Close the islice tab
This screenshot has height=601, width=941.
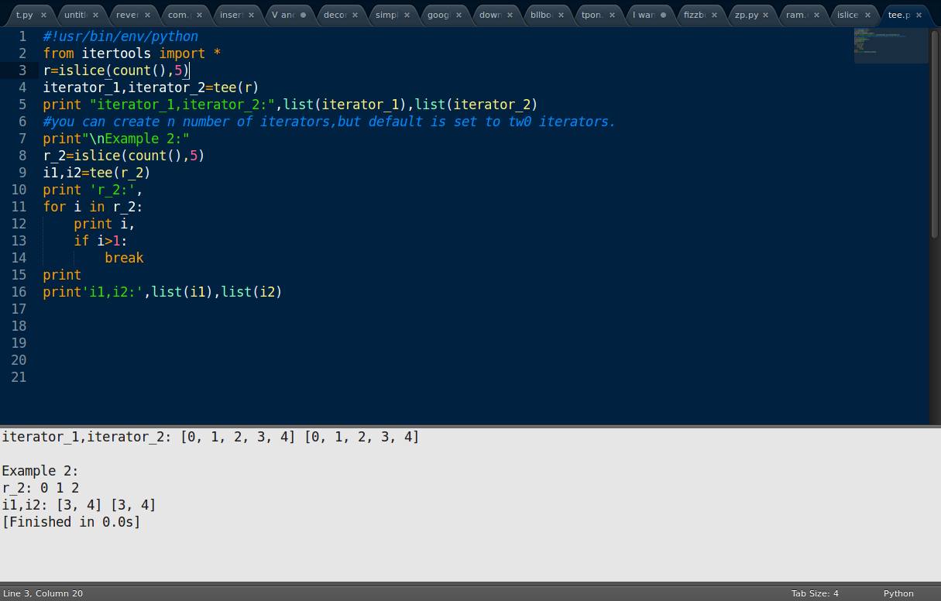click(x=867, y=15)
